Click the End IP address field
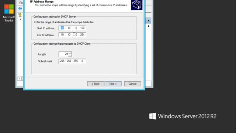This screenshot has width=236, height=133. 72,35
